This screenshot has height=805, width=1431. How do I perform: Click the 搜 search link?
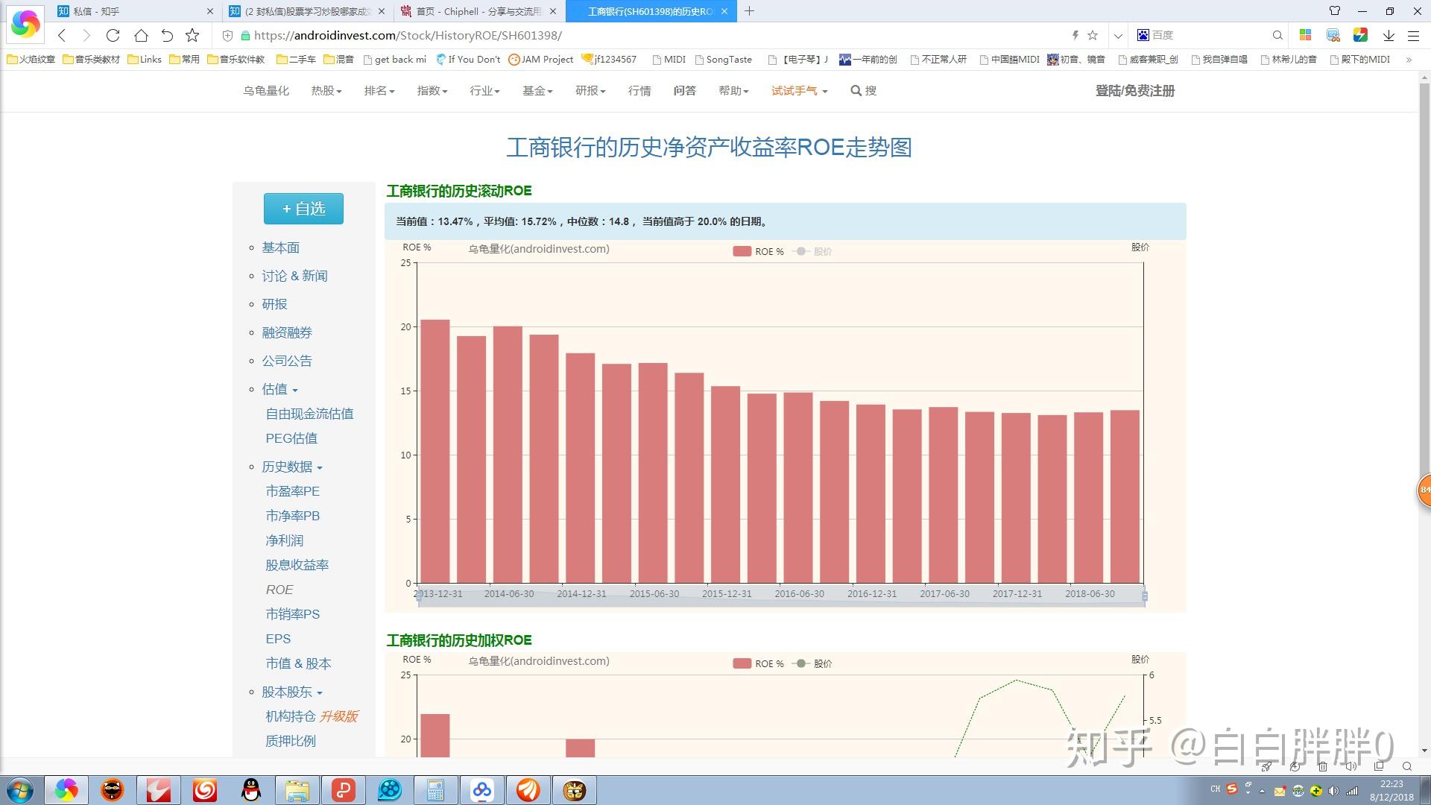point(864,91)
